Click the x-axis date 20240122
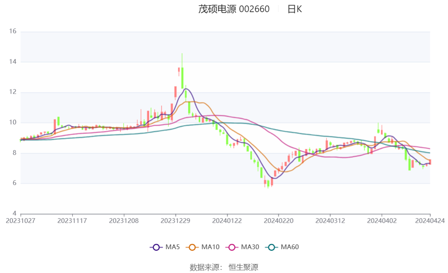 pos(227,221)
